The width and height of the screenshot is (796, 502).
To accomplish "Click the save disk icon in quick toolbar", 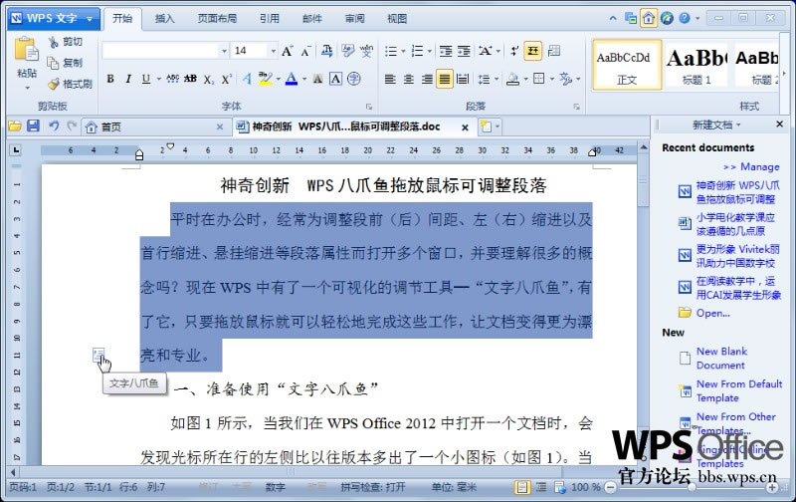I will 33,126.
